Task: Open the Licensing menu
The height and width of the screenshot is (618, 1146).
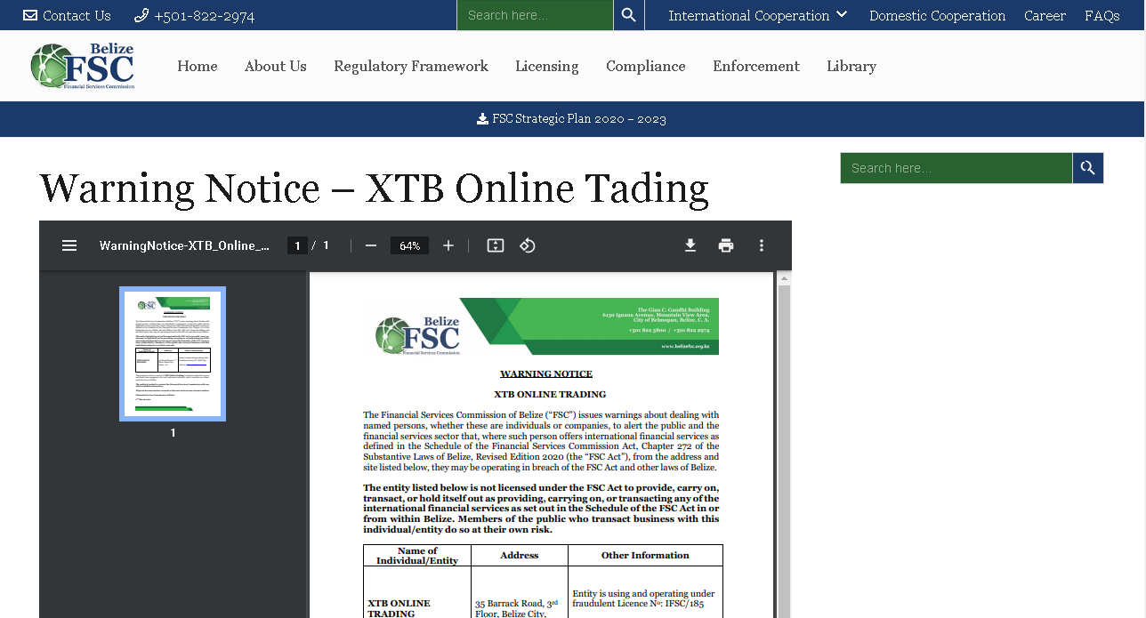Action: [x=547, y=66]
